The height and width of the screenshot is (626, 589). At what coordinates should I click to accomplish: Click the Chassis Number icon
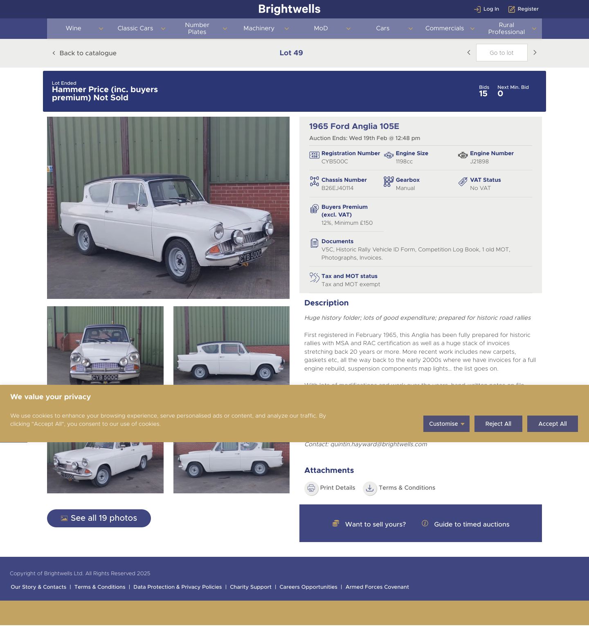click(314, 181)
